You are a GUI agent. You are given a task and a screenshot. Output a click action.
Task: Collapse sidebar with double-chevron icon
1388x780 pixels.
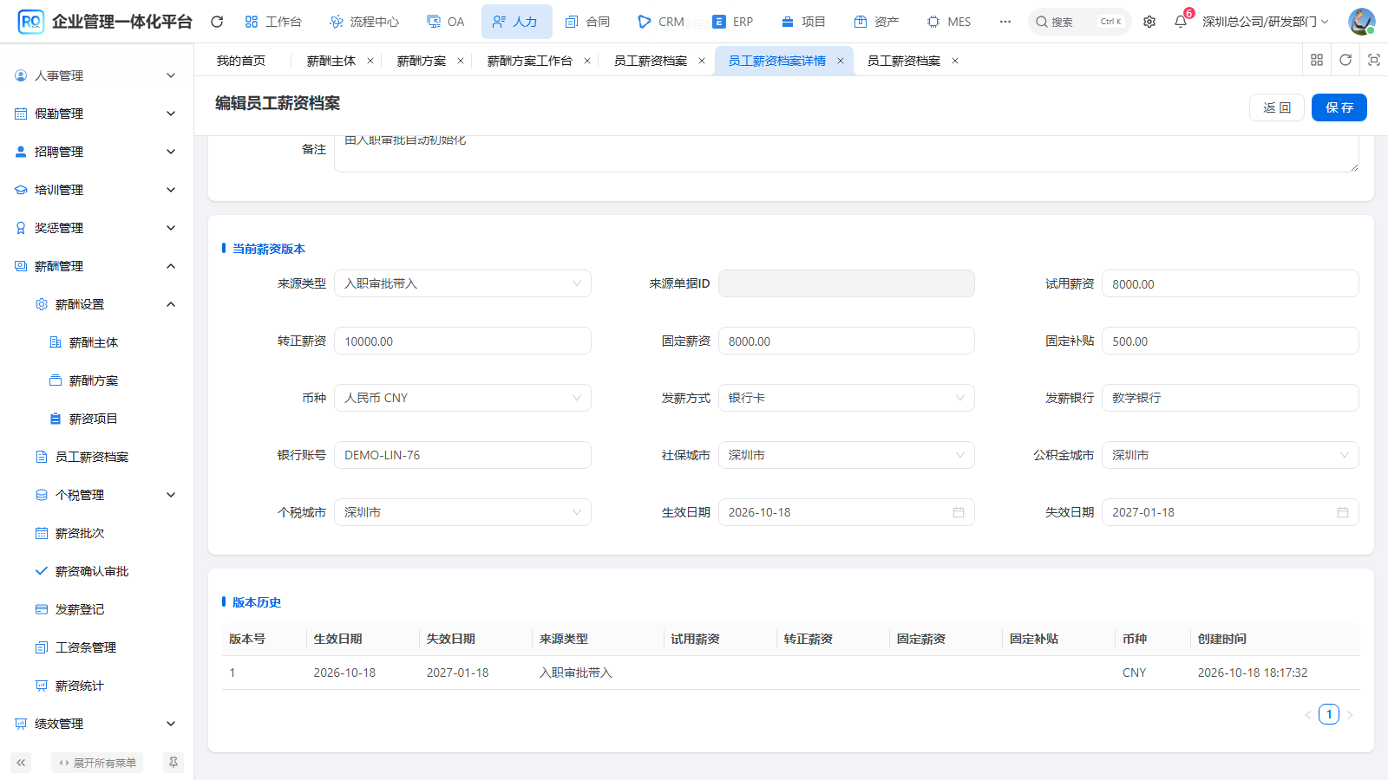(21, 763)
